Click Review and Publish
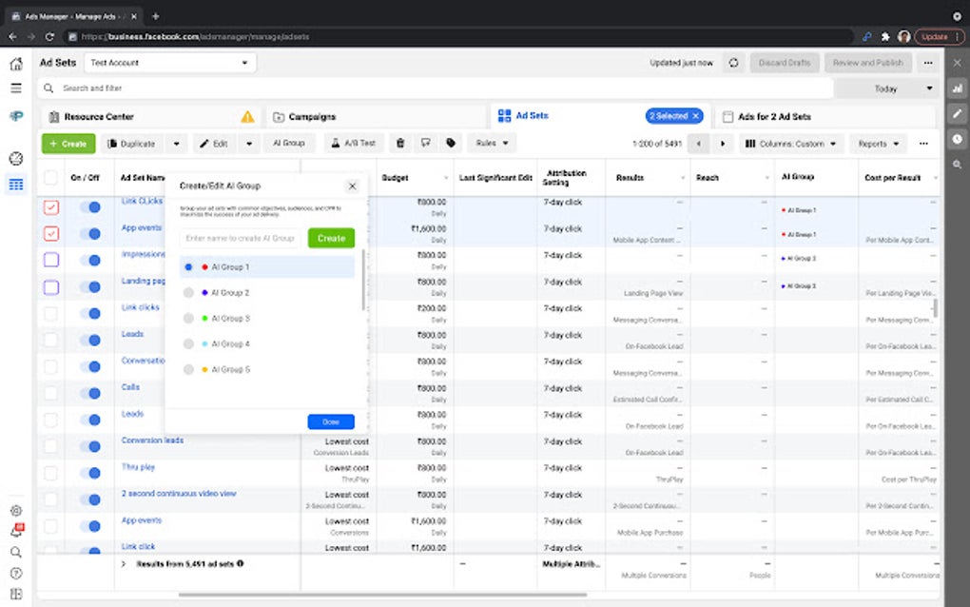Viewport: 970px width, 607px height. point(866,62)
